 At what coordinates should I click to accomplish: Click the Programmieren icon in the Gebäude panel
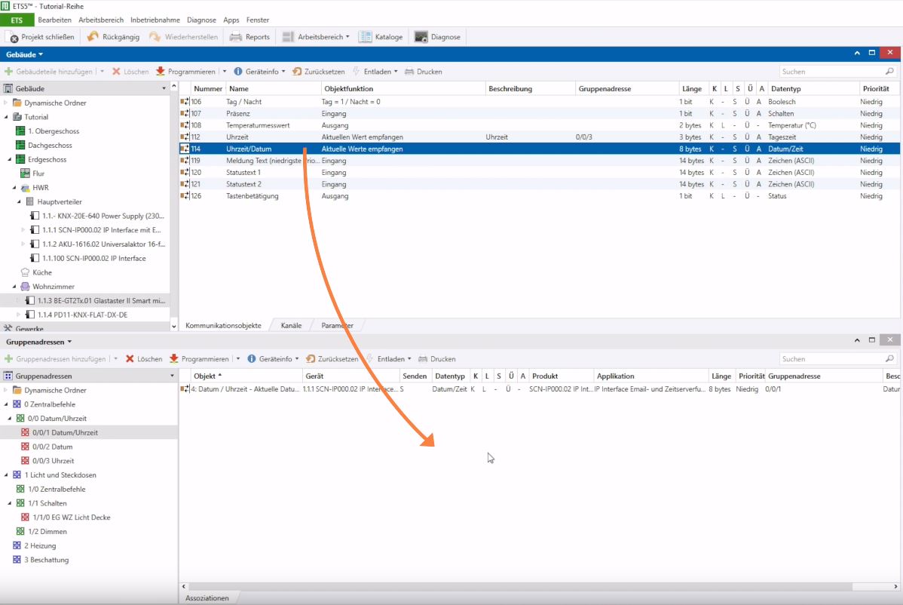coord(161,72)
